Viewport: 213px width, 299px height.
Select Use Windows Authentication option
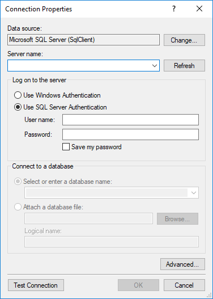click(57, 95)
